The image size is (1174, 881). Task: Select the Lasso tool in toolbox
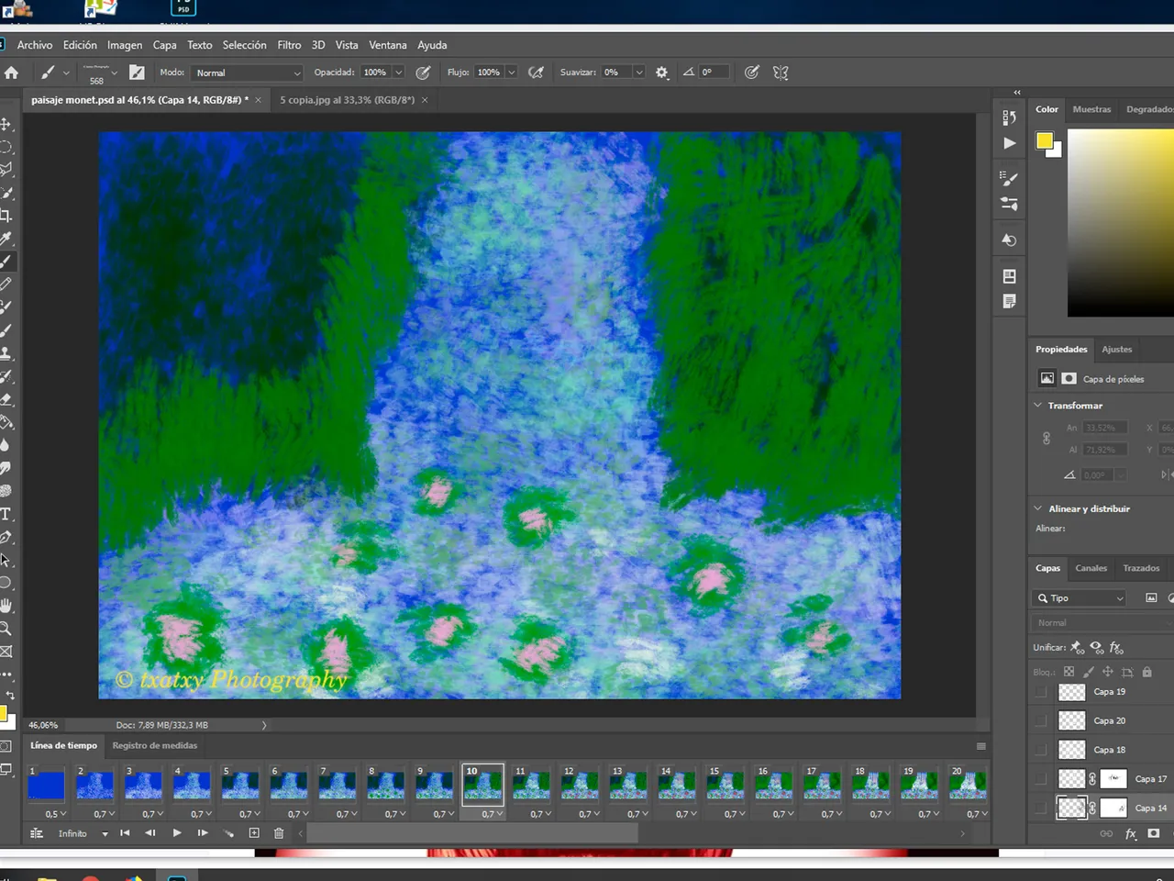click(6, 170)
